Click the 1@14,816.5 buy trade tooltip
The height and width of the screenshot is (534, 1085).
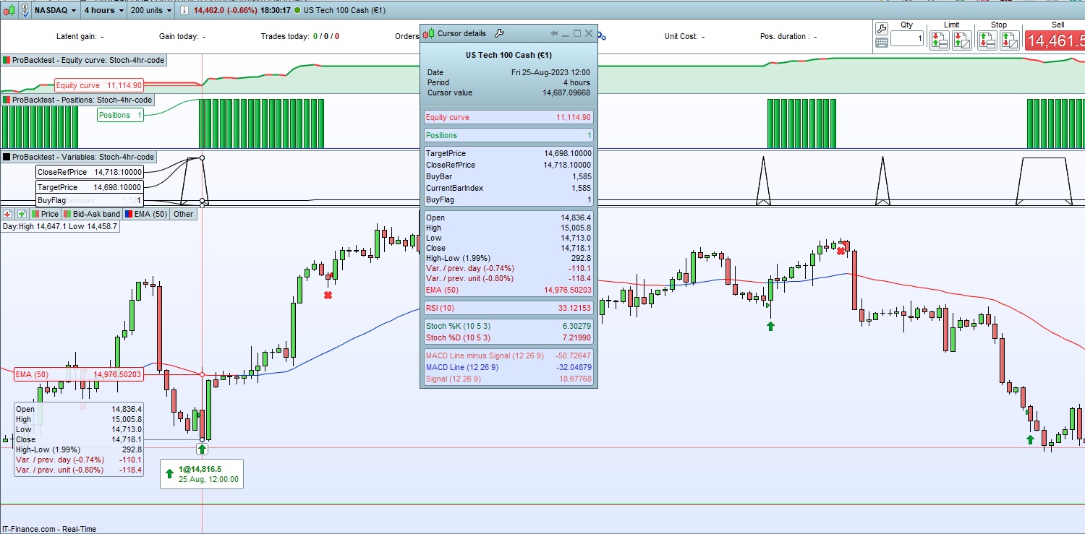[x=202, y=474]
